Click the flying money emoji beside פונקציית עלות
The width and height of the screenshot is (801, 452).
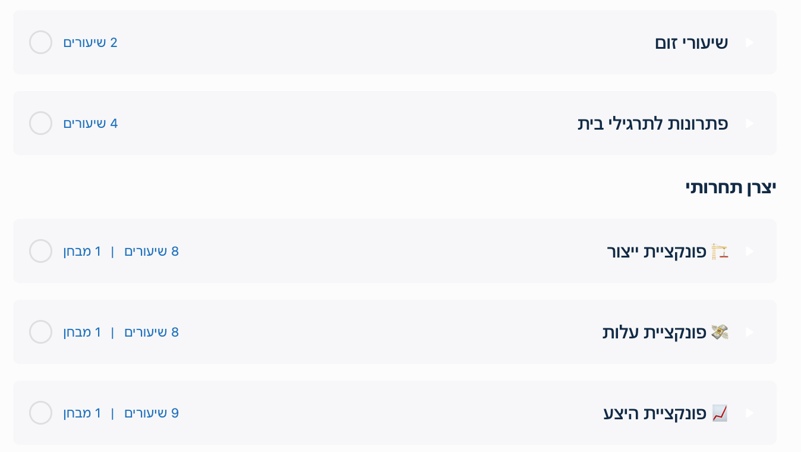tap(720, 332)
